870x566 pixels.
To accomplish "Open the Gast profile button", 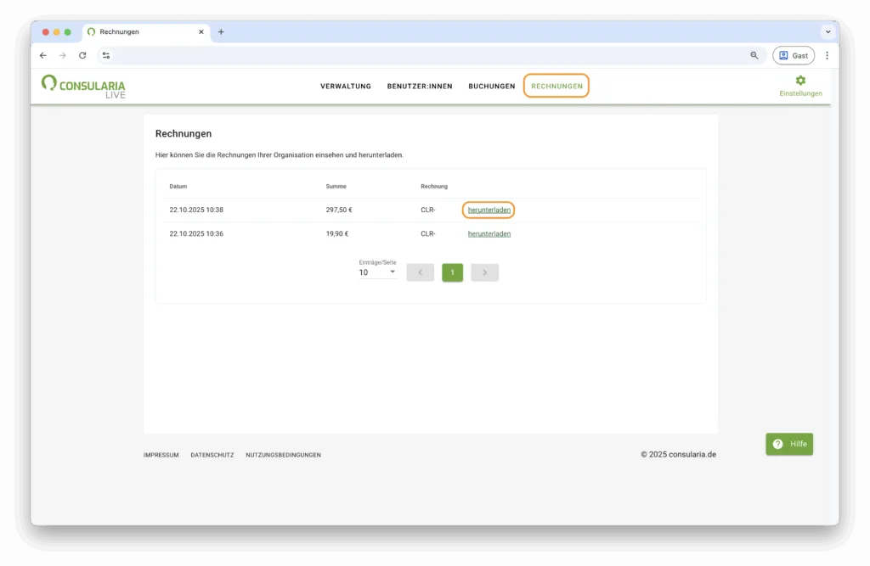I will [793, 55].
